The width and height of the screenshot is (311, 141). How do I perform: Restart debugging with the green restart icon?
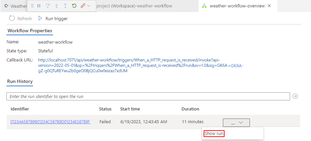(74, 6)
